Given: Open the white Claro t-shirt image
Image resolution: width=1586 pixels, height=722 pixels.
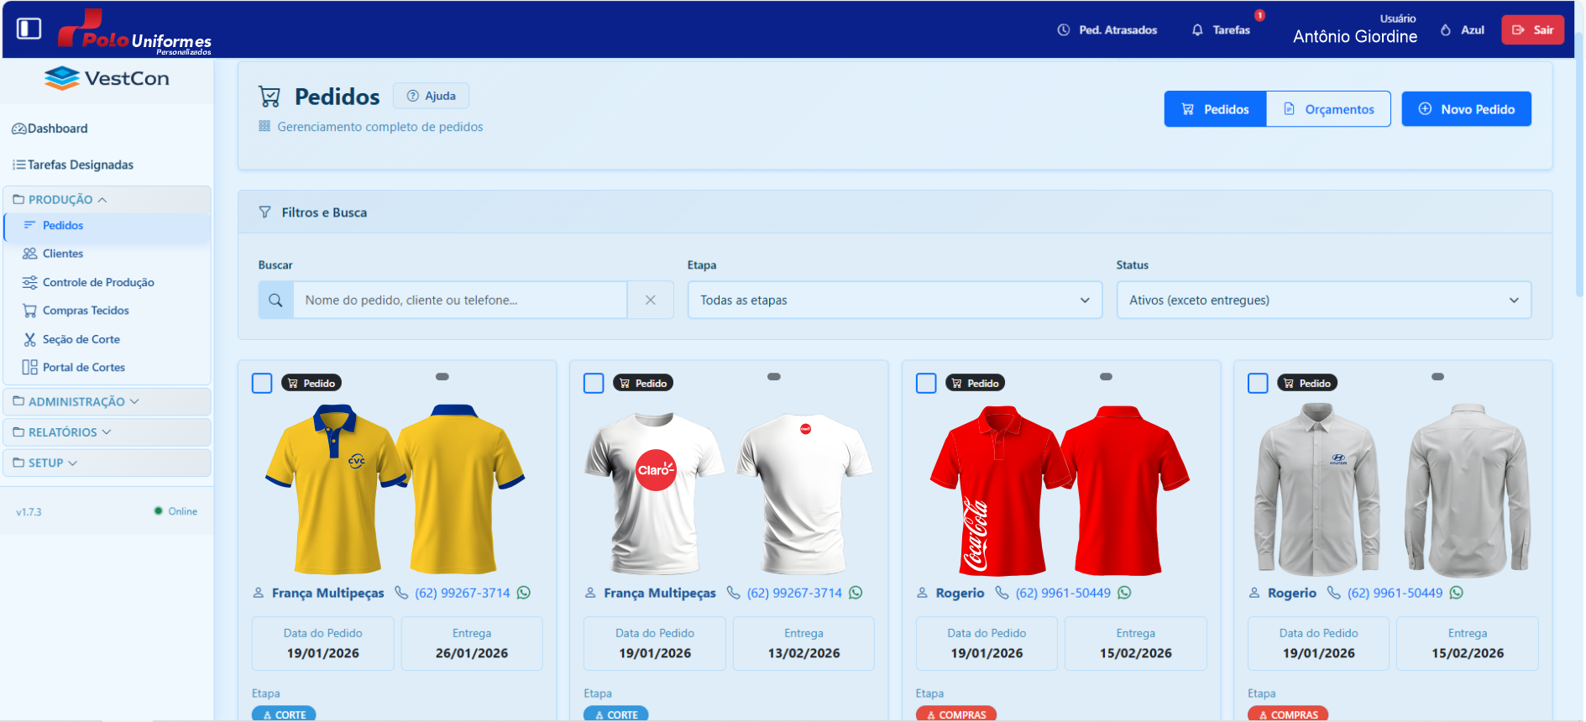Looking at the screenshot, I should 729,493.
